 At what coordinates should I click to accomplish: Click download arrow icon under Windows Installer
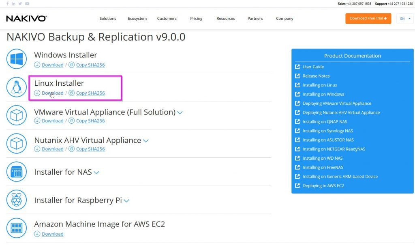(37, 65)
